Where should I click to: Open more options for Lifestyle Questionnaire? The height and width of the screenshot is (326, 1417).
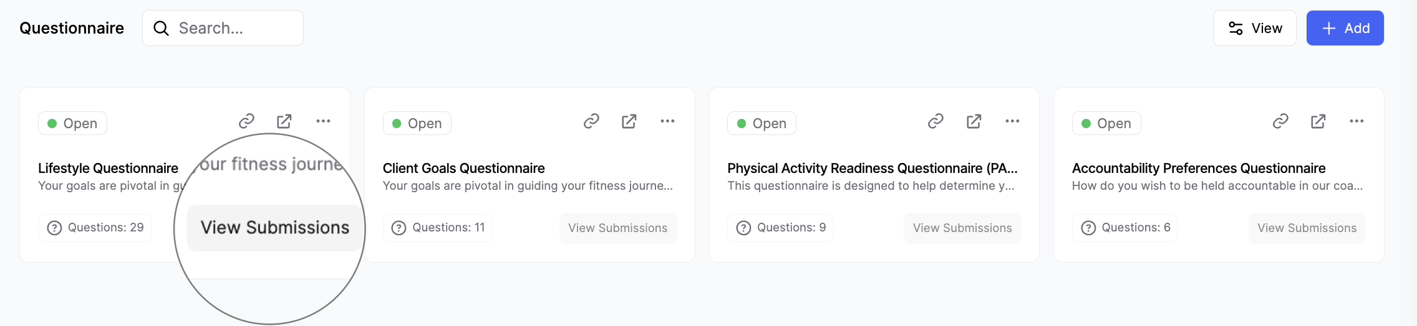point(323,121)
